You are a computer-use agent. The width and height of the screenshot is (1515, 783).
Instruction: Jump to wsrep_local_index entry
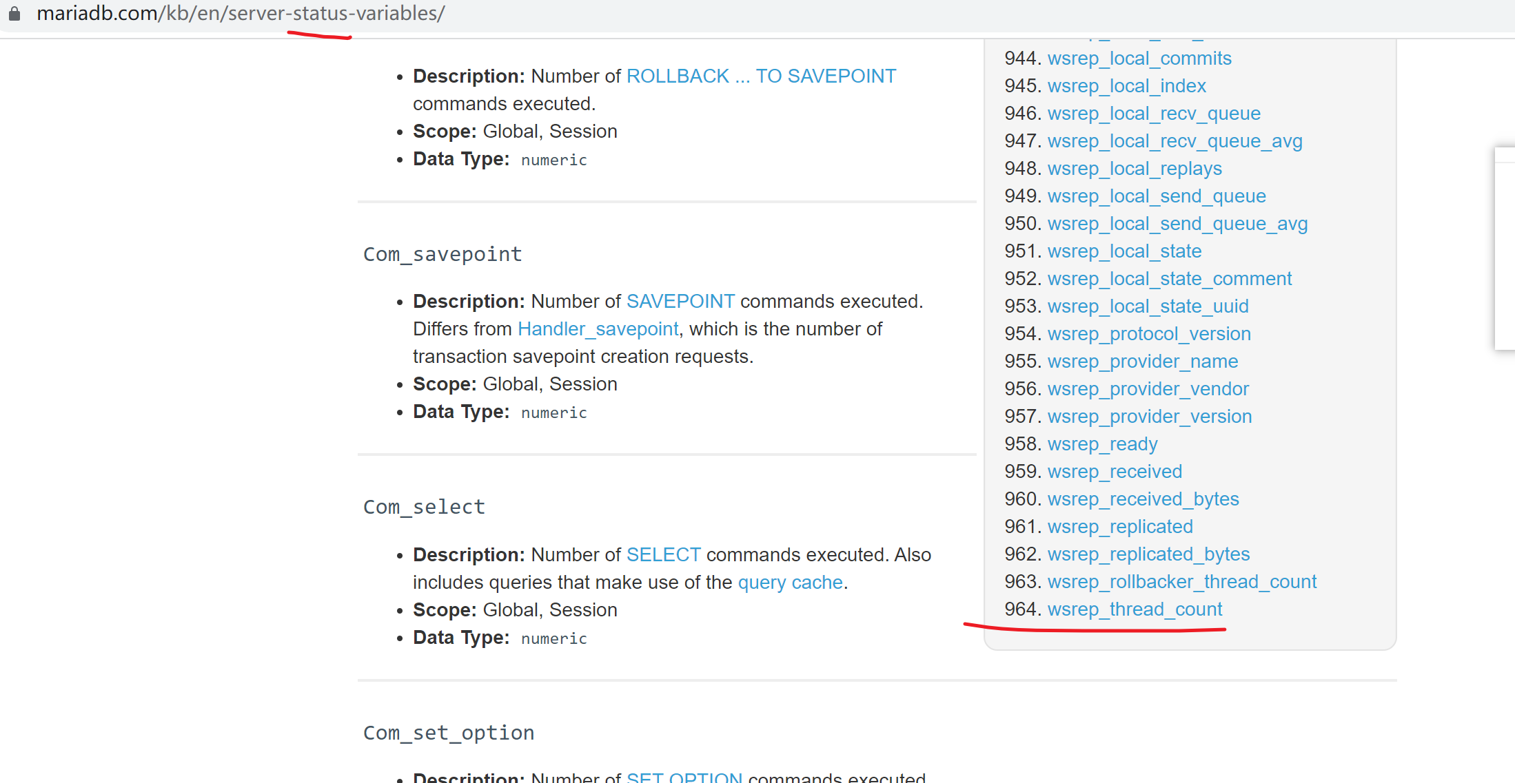(1126, 86)
